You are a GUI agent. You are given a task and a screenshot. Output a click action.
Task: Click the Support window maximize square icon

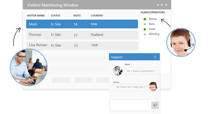(155, 57)
